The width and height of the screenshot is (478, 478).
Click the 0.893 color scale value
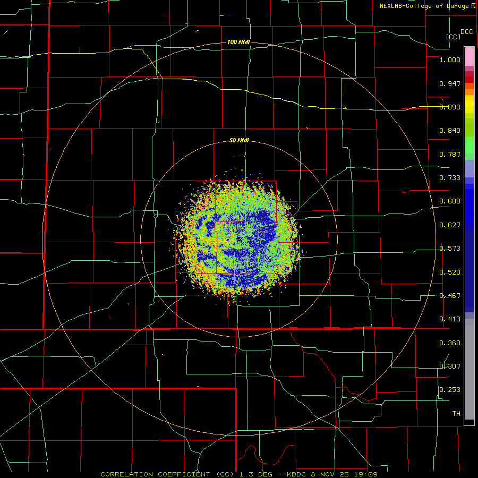[x=450, y=107]
